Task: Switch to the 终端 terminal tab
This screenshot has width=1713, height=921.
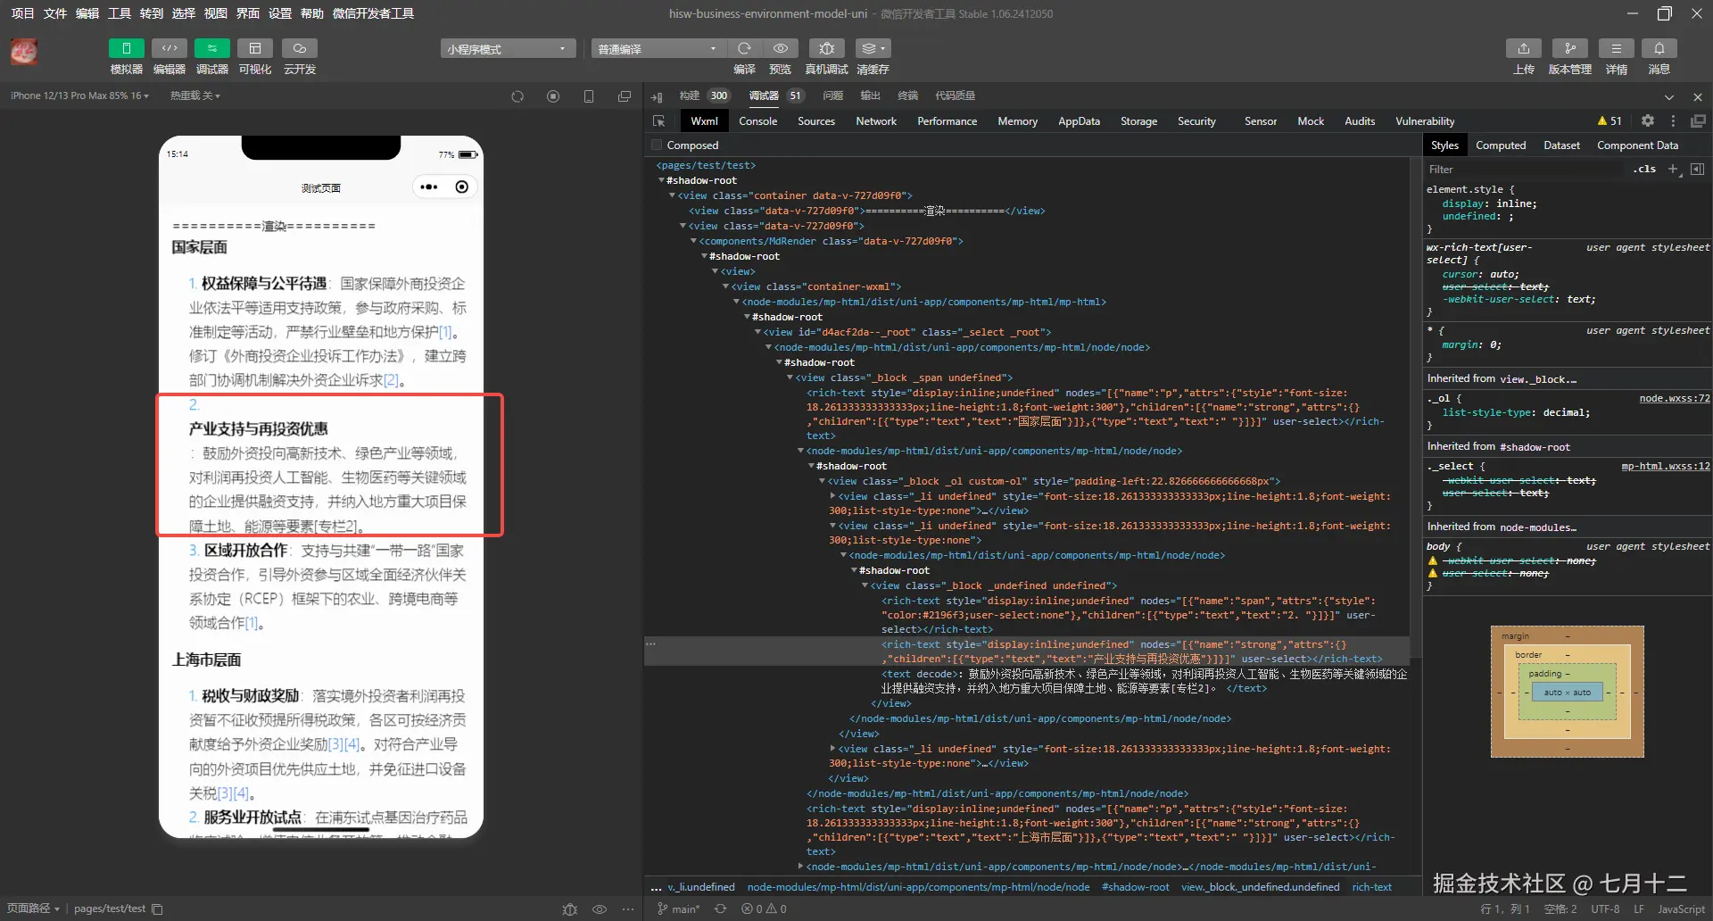Action: (x=907, y=95)
